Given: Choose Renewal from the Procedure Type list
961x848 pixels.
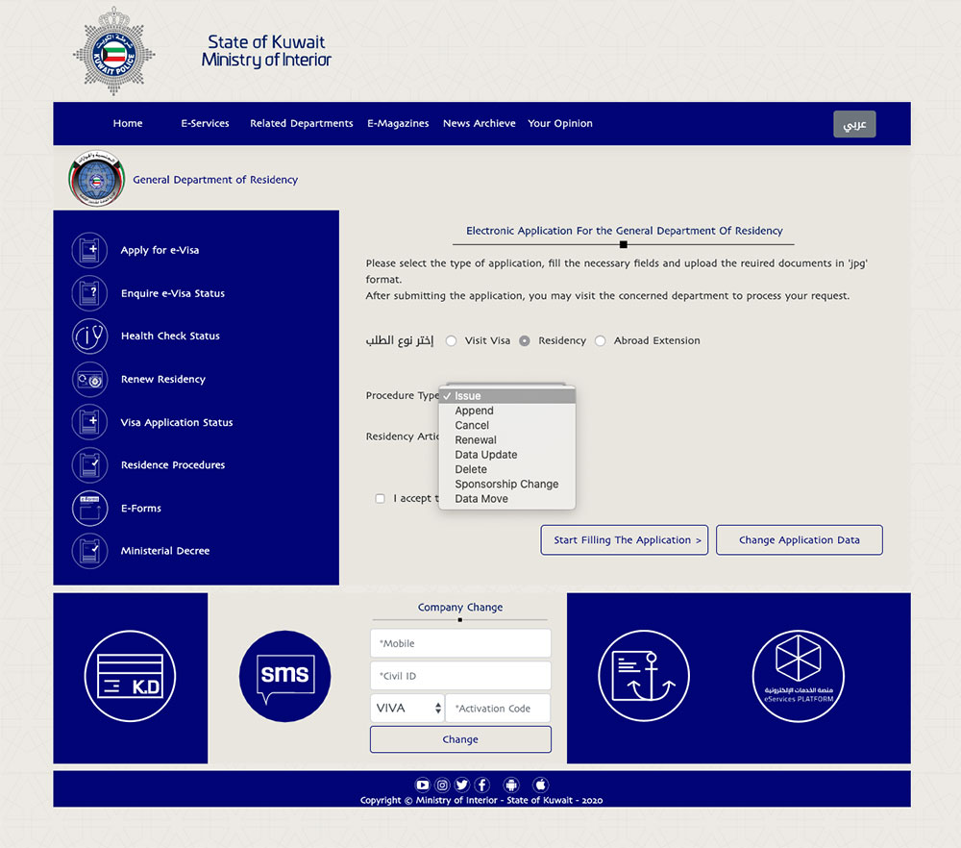Looking at the screenshot, I should tap(476, 440).
